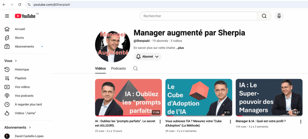308x139 pixels.
Task: Activate voice search microphone
Action: (279, 16)
